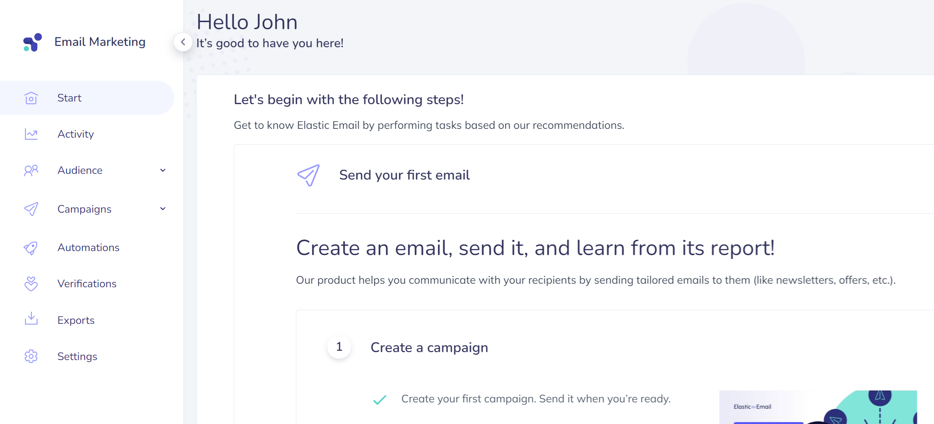
Task: Click the step 1 circle badge
Action: (339, 347)
